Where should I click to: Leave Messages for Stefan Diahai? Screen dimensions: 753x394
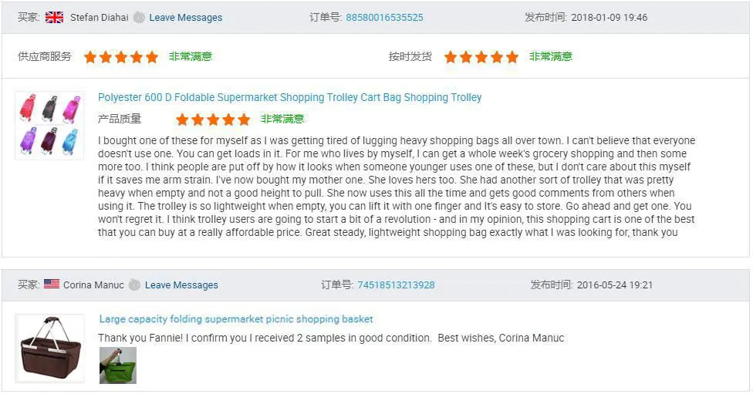(185, 17)
